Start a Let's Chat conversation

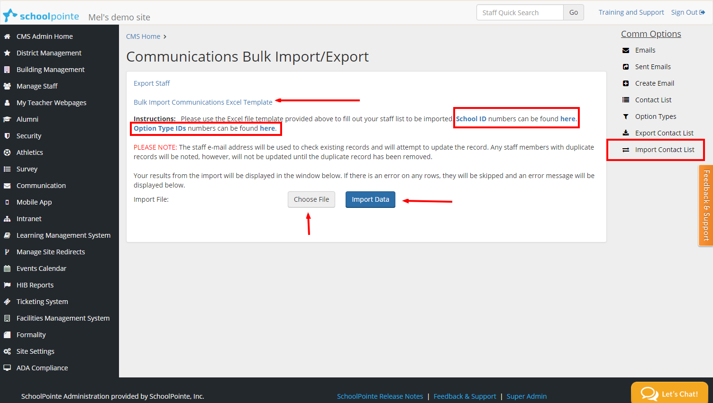(x=669, y=394)
